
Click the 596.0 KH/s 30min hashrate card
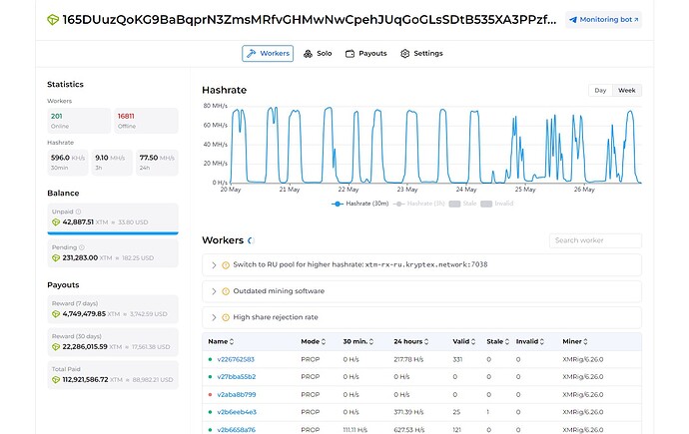[68, 163]
